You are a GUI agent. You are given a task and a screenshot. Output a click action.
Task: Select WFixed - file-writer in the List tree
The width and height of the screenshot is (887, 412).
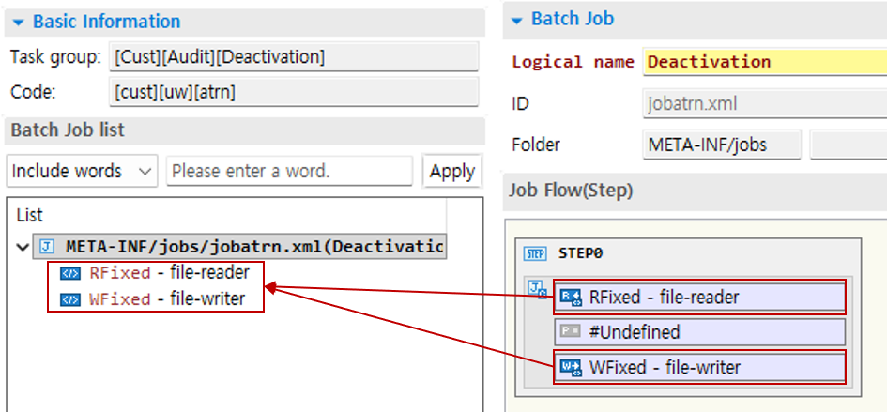point(167,299)
